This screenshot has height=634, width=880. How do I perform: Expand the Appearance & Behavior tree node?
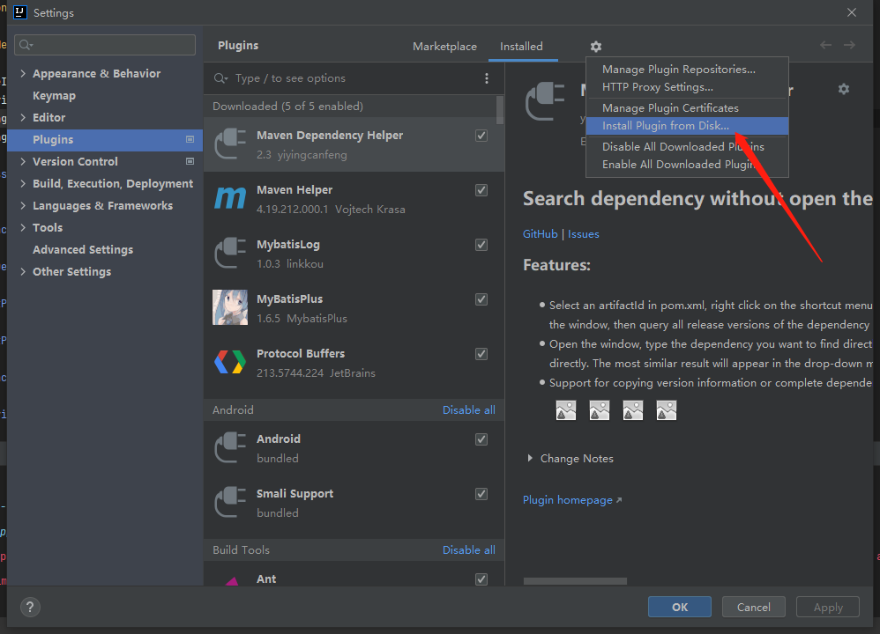click(x=23, y=74)
